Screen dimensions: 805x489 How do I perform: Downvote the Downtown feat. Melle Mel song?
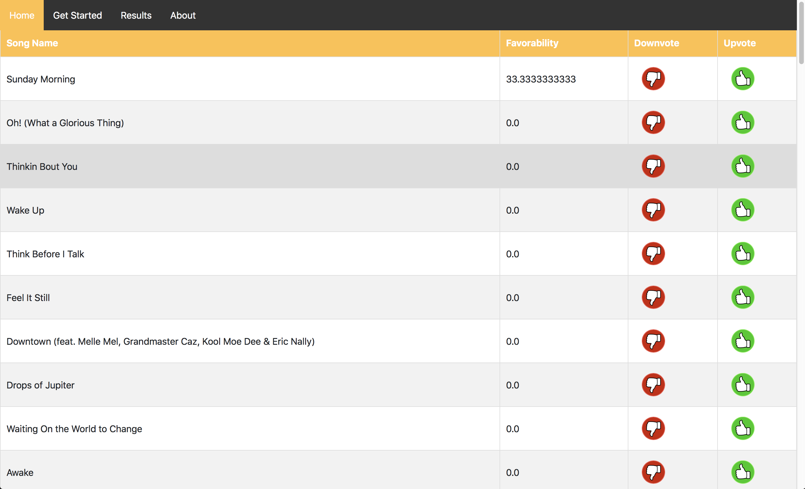653,341
